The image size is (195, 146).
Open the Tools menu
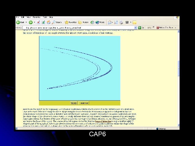coord(45,17)
